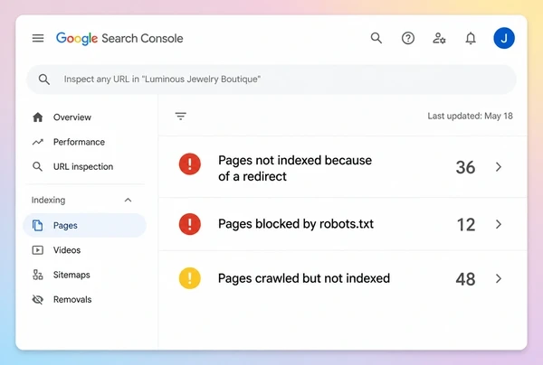Viewport: 543px width, 365px height.
Task: Click the Inspect any URL search field
Action: coord(271,80)
